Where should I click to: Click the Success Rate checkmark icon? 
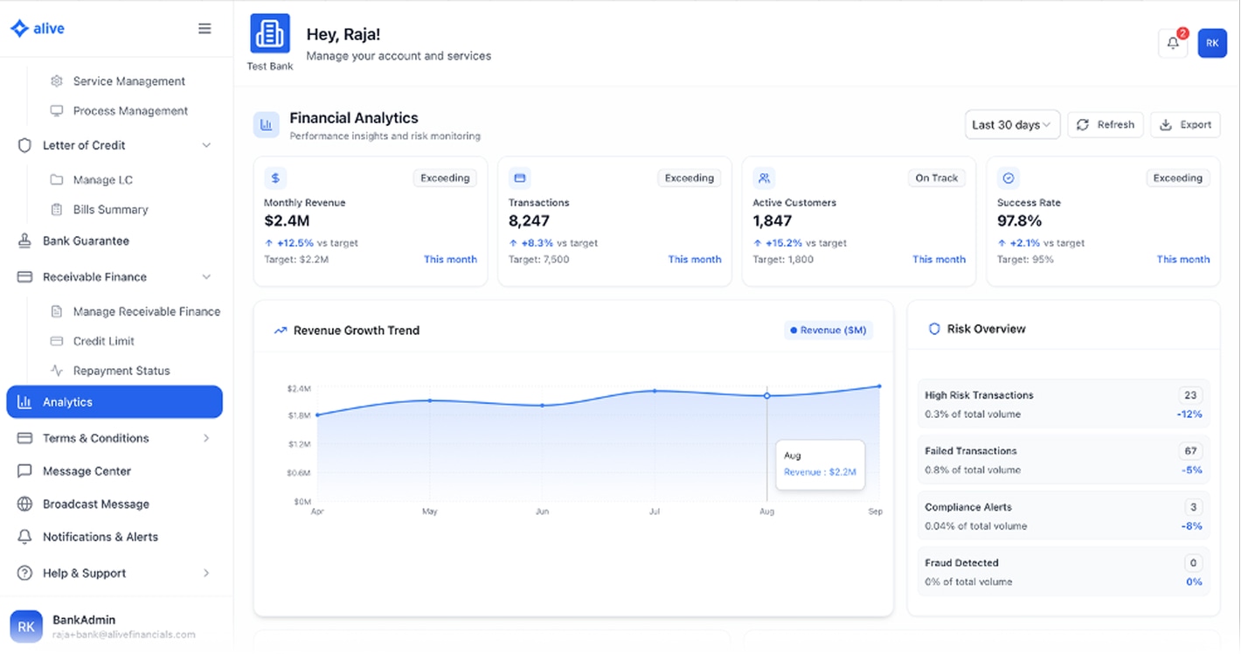pos(1009,178)
